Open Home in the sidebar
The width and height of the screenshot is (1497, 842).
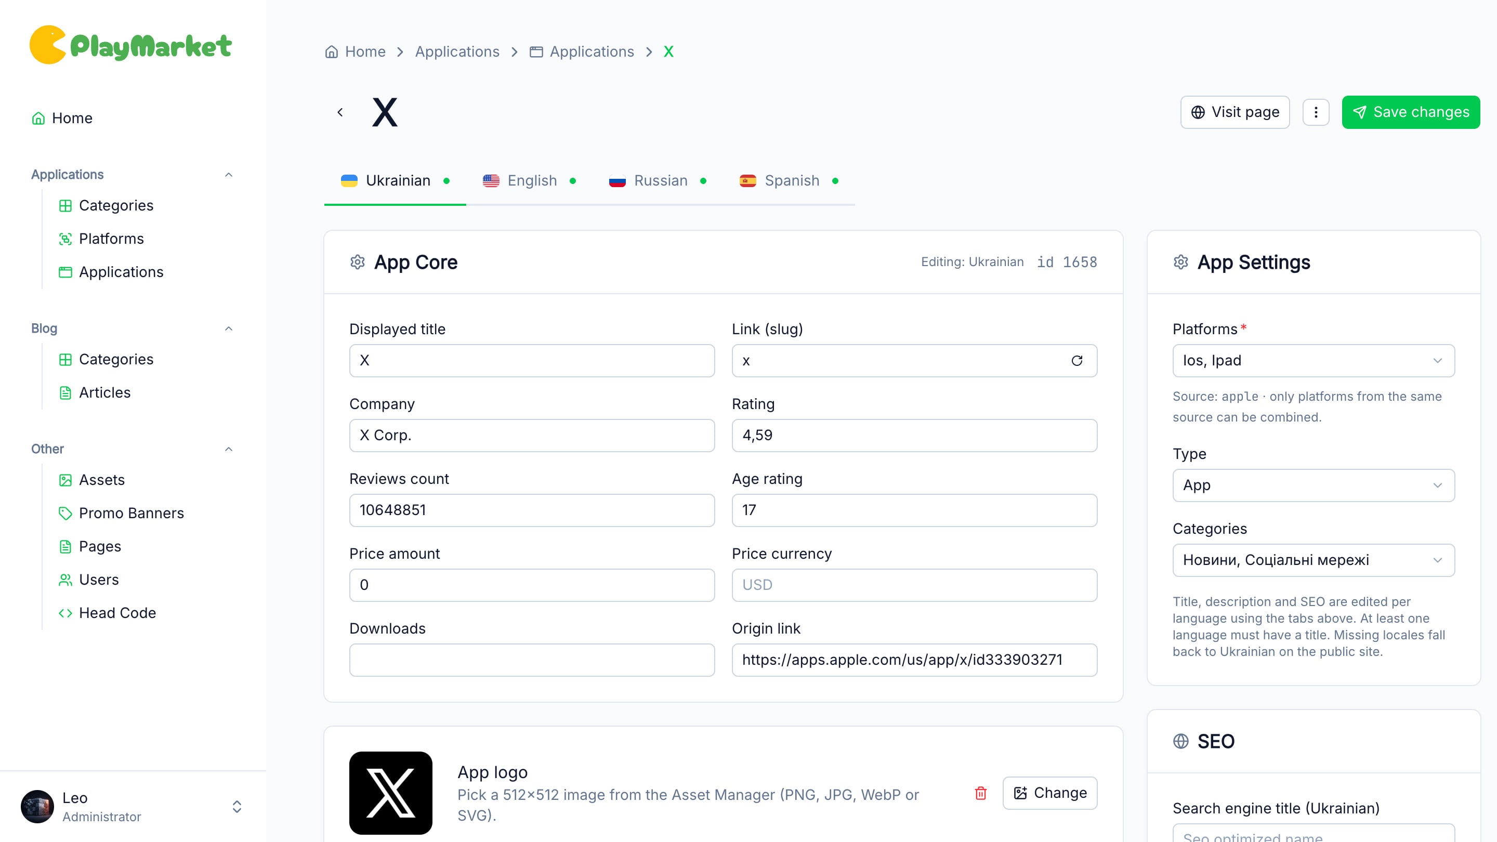point(62,118)
